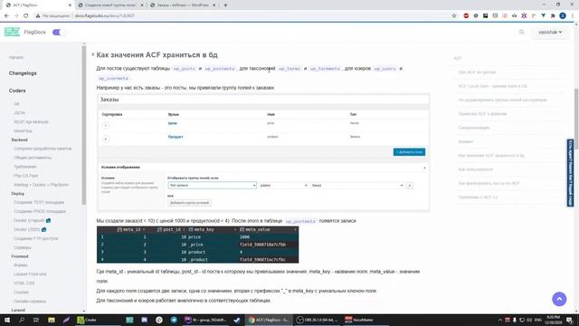The height and width of the screenshot is (326, 579).
Task: Click the Цена field label link
Action: tap(173, 123)
